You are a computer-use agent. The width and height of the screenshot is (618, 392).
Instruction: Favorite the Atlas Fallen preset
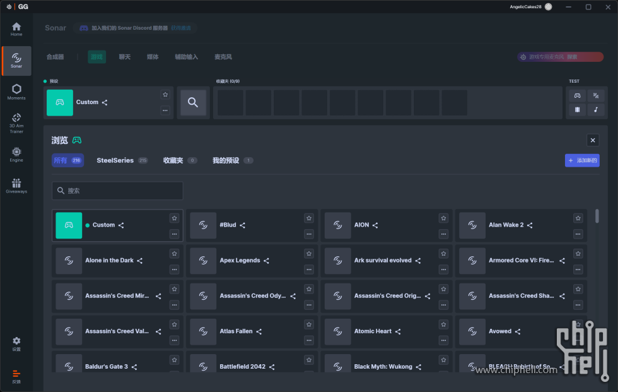(x=309, y=324)
